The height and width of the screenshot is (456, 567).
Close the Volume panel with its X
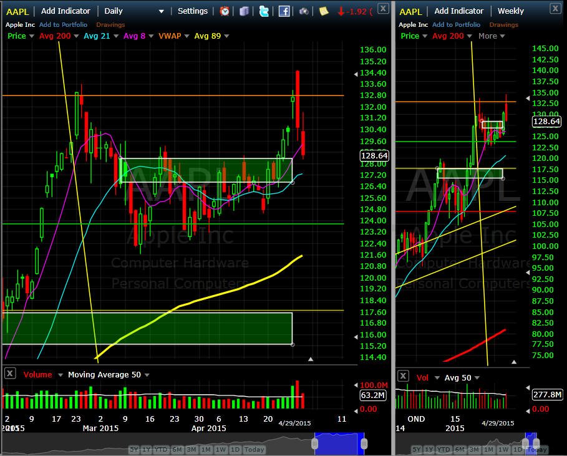coord(10,373)
